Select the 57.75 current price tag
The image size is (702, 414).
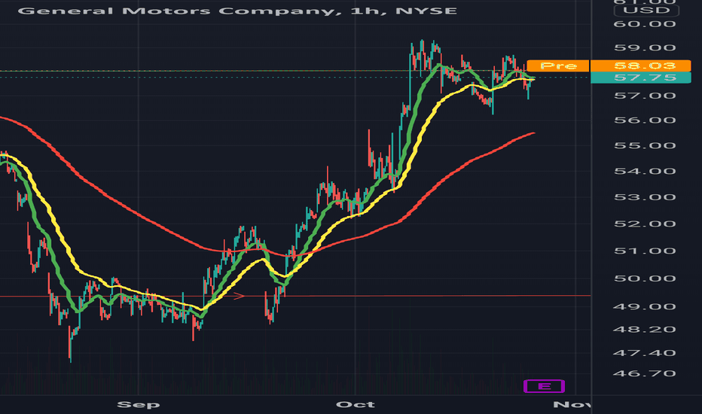tap(641, 78)
